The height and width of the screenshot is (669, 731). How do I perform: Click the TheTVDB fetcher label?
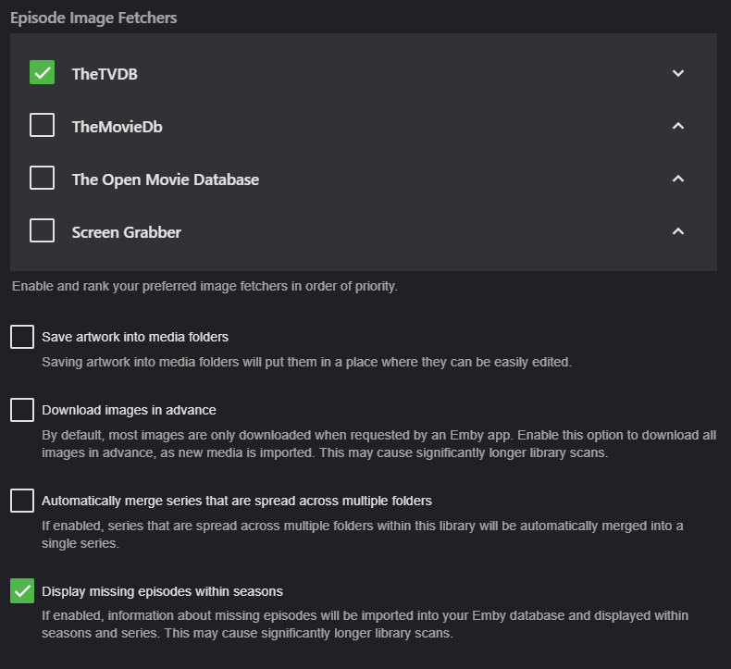[x=105, y=74]
